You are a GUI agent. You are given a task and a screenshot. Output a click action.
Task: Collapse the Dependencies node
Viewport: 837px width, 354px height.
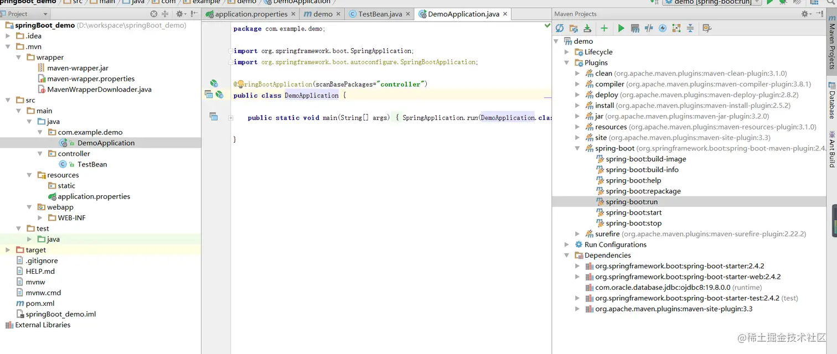click(567, 256)
